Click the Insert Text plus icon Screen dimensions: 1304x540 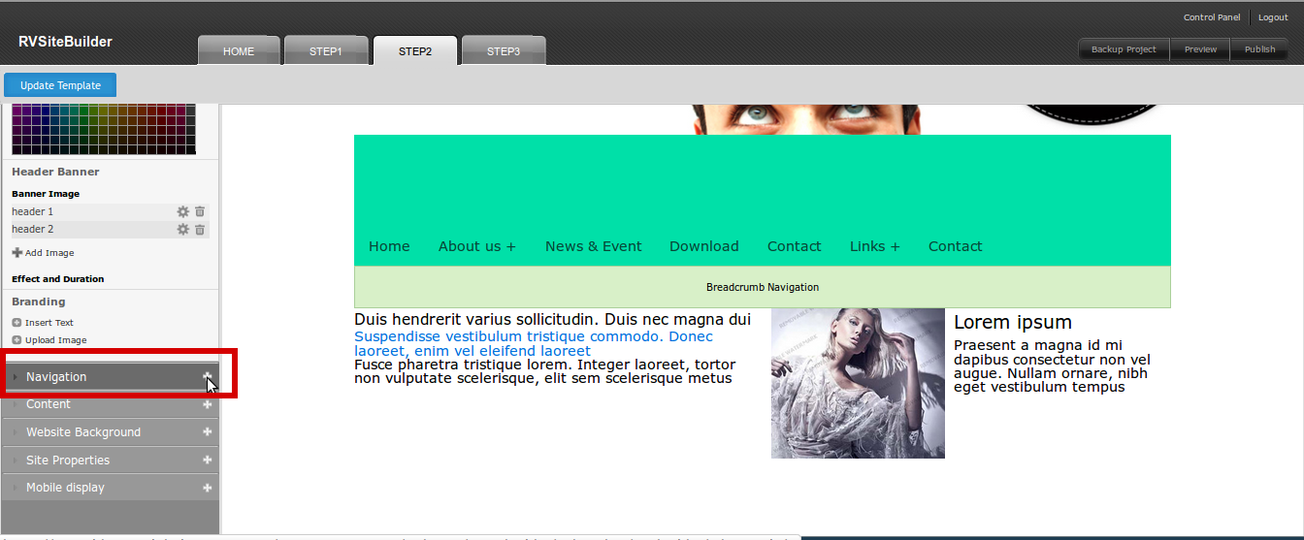click(16, 323)
